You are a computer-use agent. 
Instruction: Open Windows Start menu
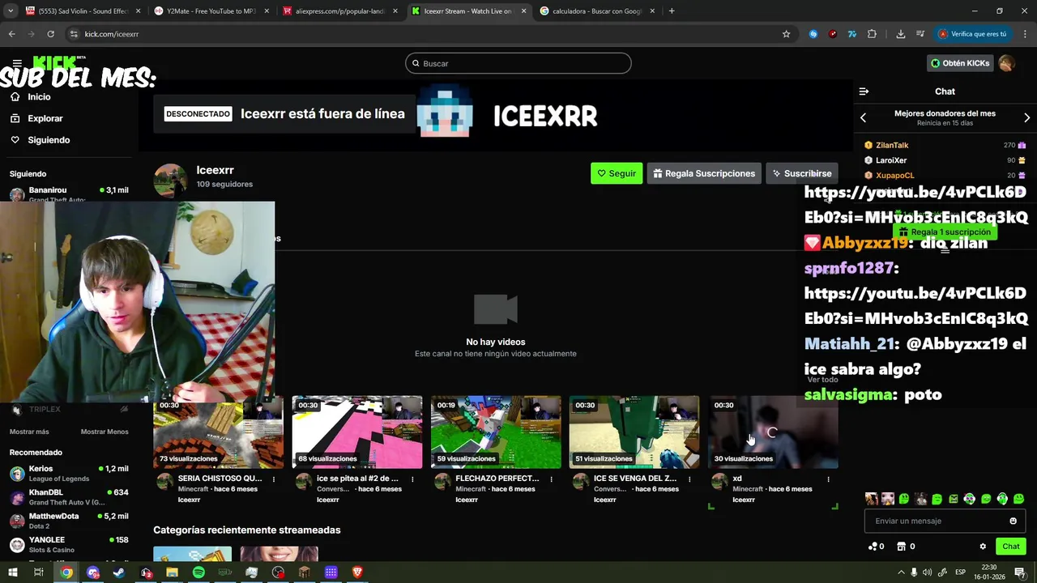[12, 572]
